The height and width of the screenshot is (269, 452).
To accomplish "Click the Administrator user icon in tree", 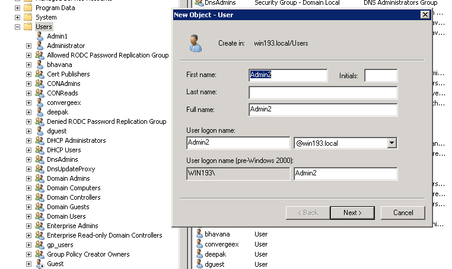I will coord(40,46).
